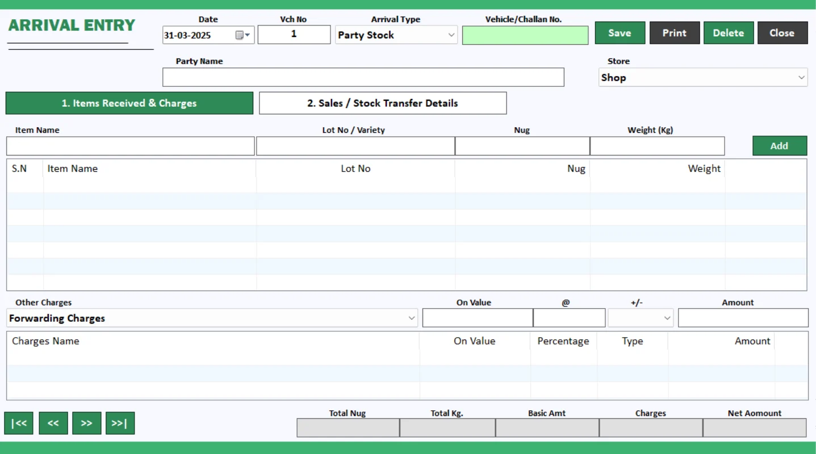Click the Amount entry box next to +/-

[743, 318]
